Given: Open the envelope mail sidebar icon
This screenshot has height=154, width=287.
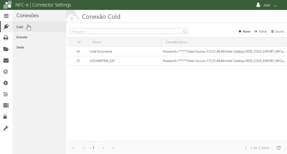Looking at the screenshot, I should pos(6,61).
